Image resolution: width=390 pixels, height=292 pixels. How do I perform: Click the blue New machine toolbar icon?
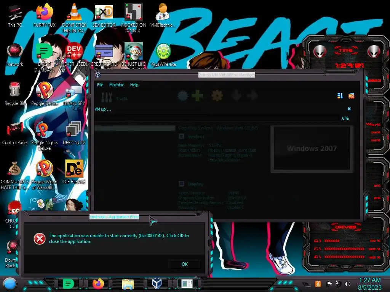coord(183,96)
